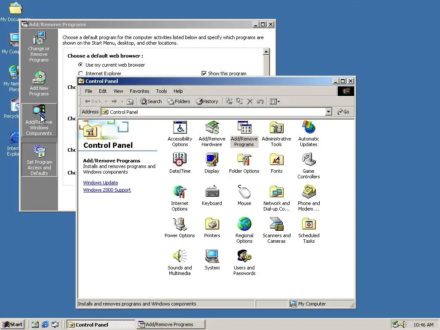The image size is (440, 330).
Task: Open Keyboard applet
Action: tap(212, 196)
